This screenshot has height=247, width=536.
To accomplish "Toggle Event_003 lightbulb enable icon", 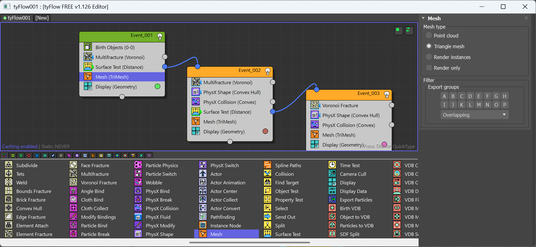I will [387, 95].
